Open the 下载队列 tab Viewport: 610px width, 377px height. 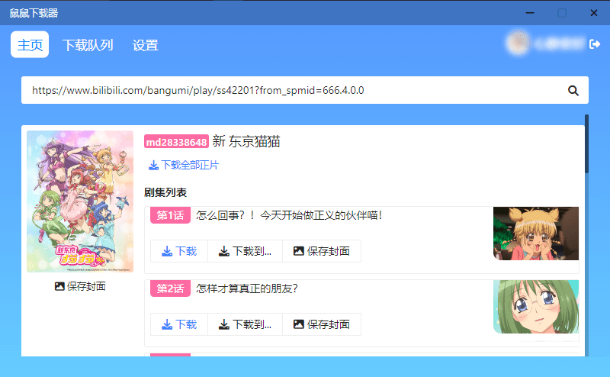pyautogui.click(x=88, y=45)
